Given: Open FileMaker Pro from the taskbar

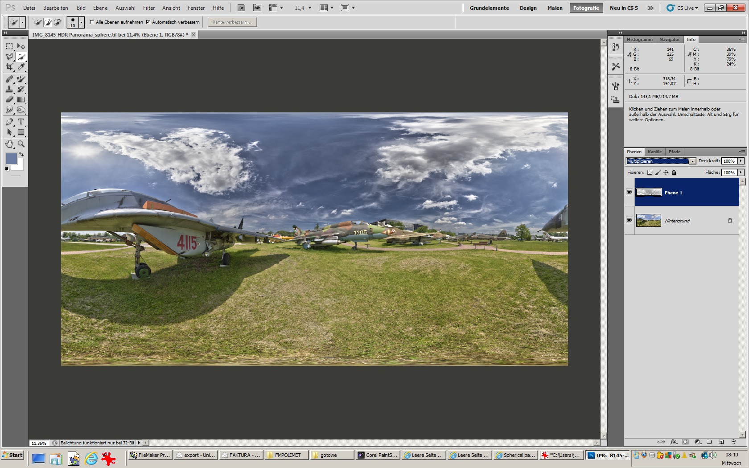Looking at the screenshot, I should [x=149, y=455].
